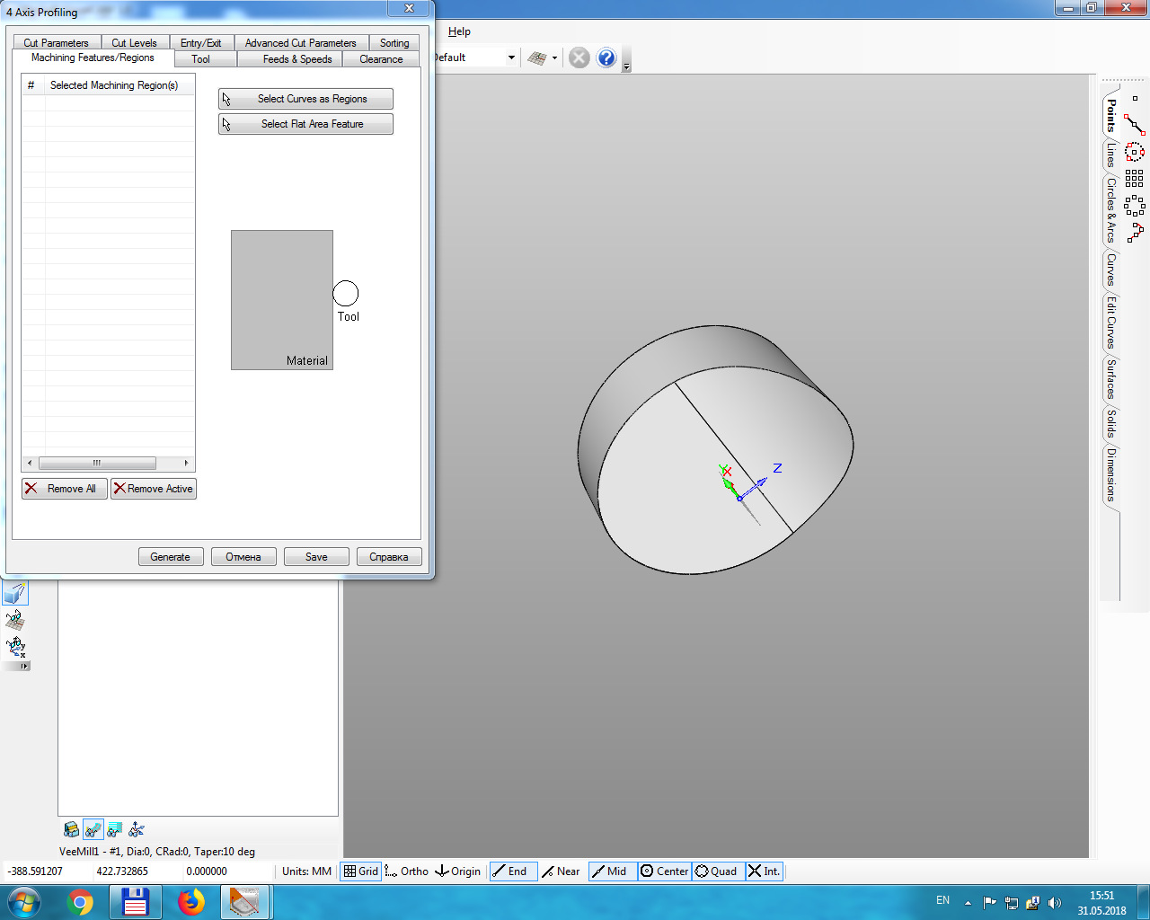This screenshot has width=1150, height=920.
Task: Toggle Near snap option
Action: (562, 871)
